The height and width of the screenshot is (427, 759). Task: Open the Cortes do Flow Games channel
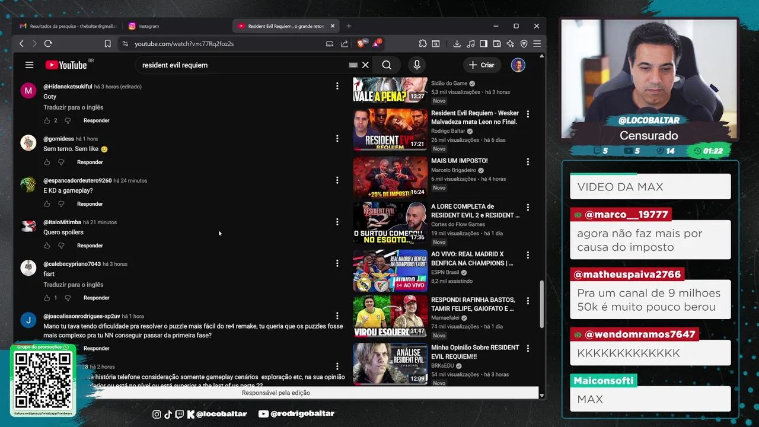pos(458,224)
